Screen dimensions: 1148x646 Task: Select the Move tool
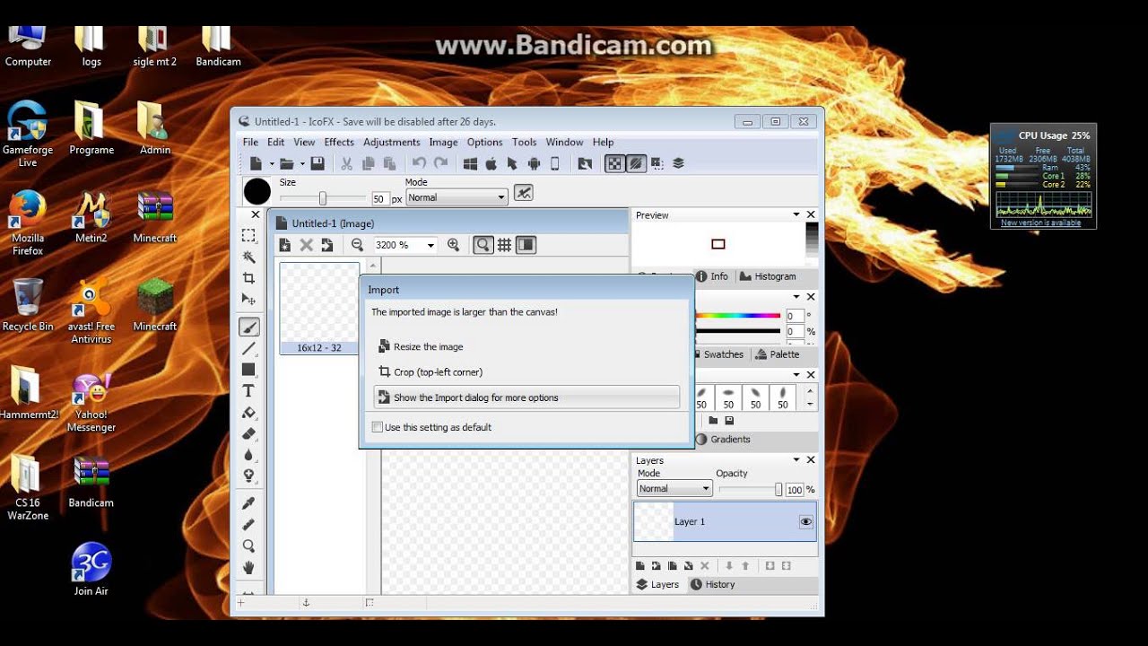[248, 301]
